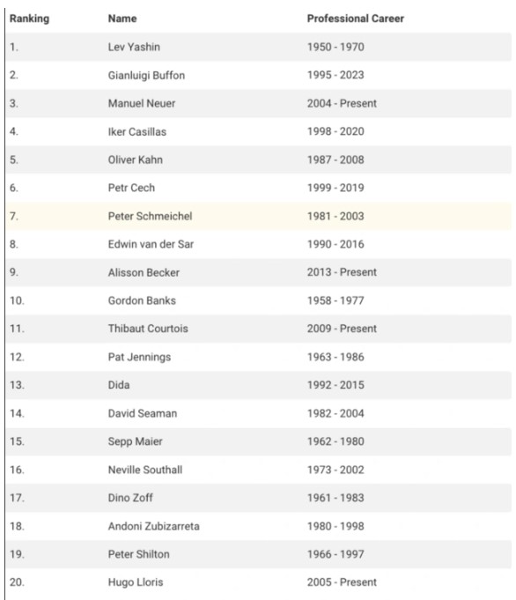Click the Pat Jennings career years 1963 - 1986
Image resolution: width=516 pixels, height=600 pixels.
tap(335, 357)
